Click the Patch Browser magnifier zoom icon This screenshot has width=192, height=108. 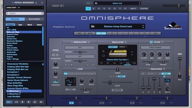pyautogui.click(x=36, y=3)
